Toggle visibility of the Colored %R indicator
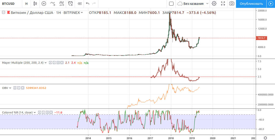This screenshot has height=140, width=275. tap(40, 112)
